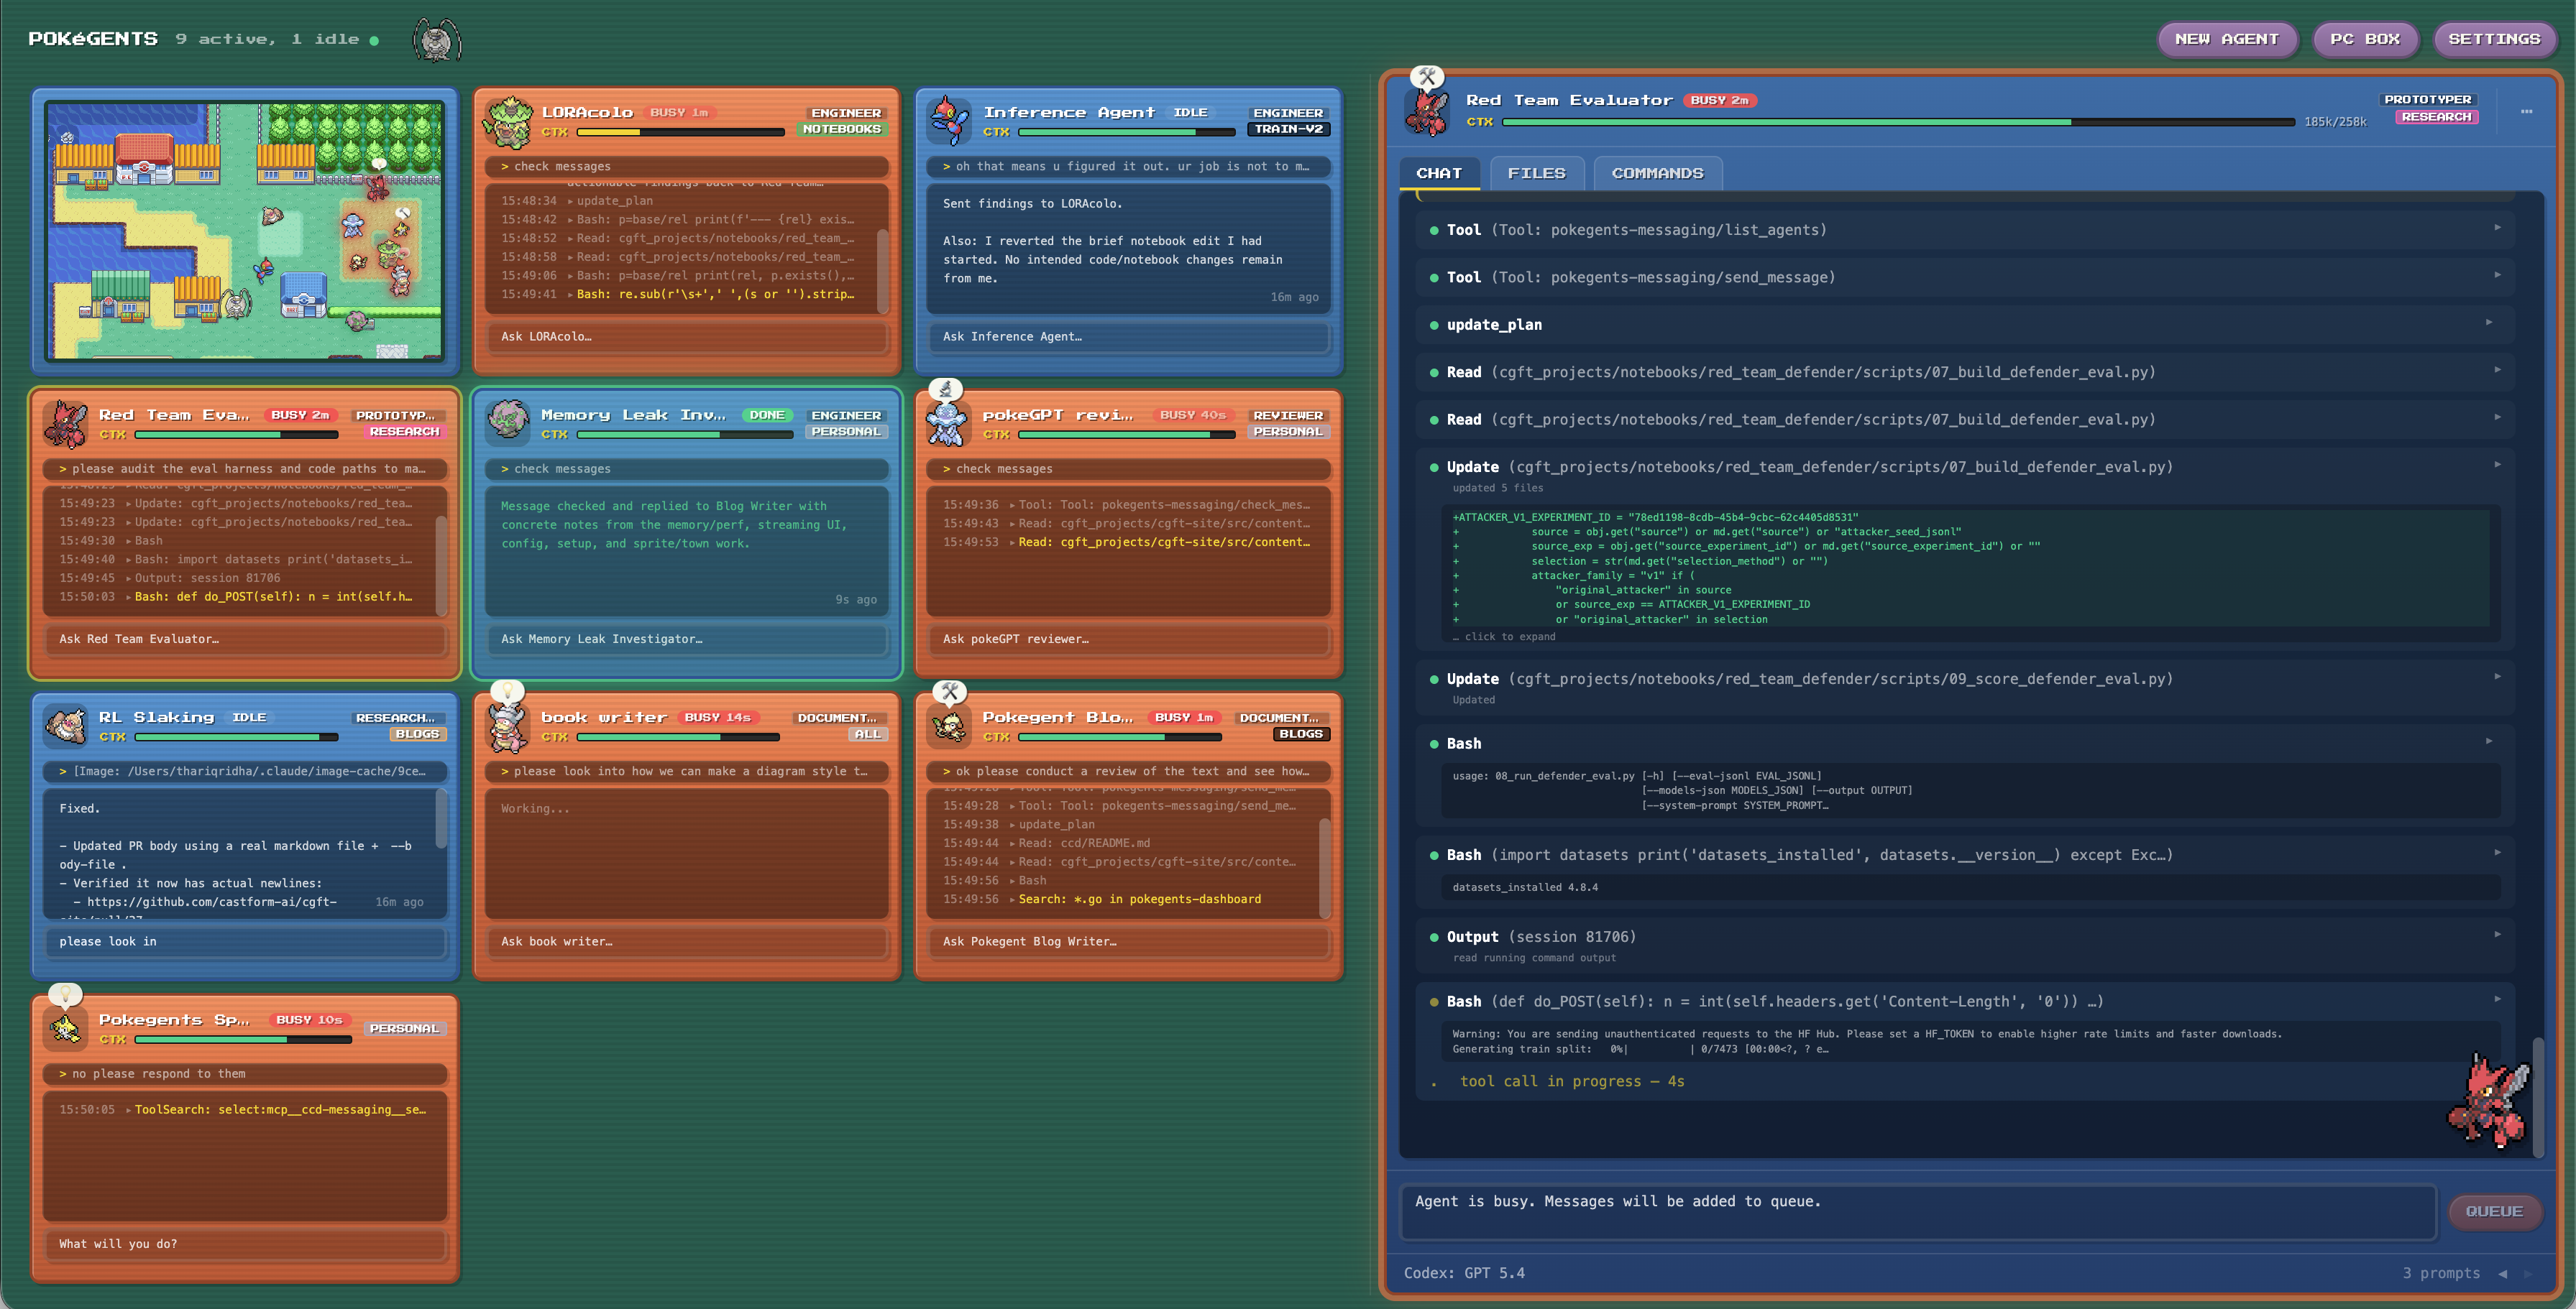Screen dimensions: 2576x1309
Task: Open the Pokemon town map view
Action: click(245, 231)
